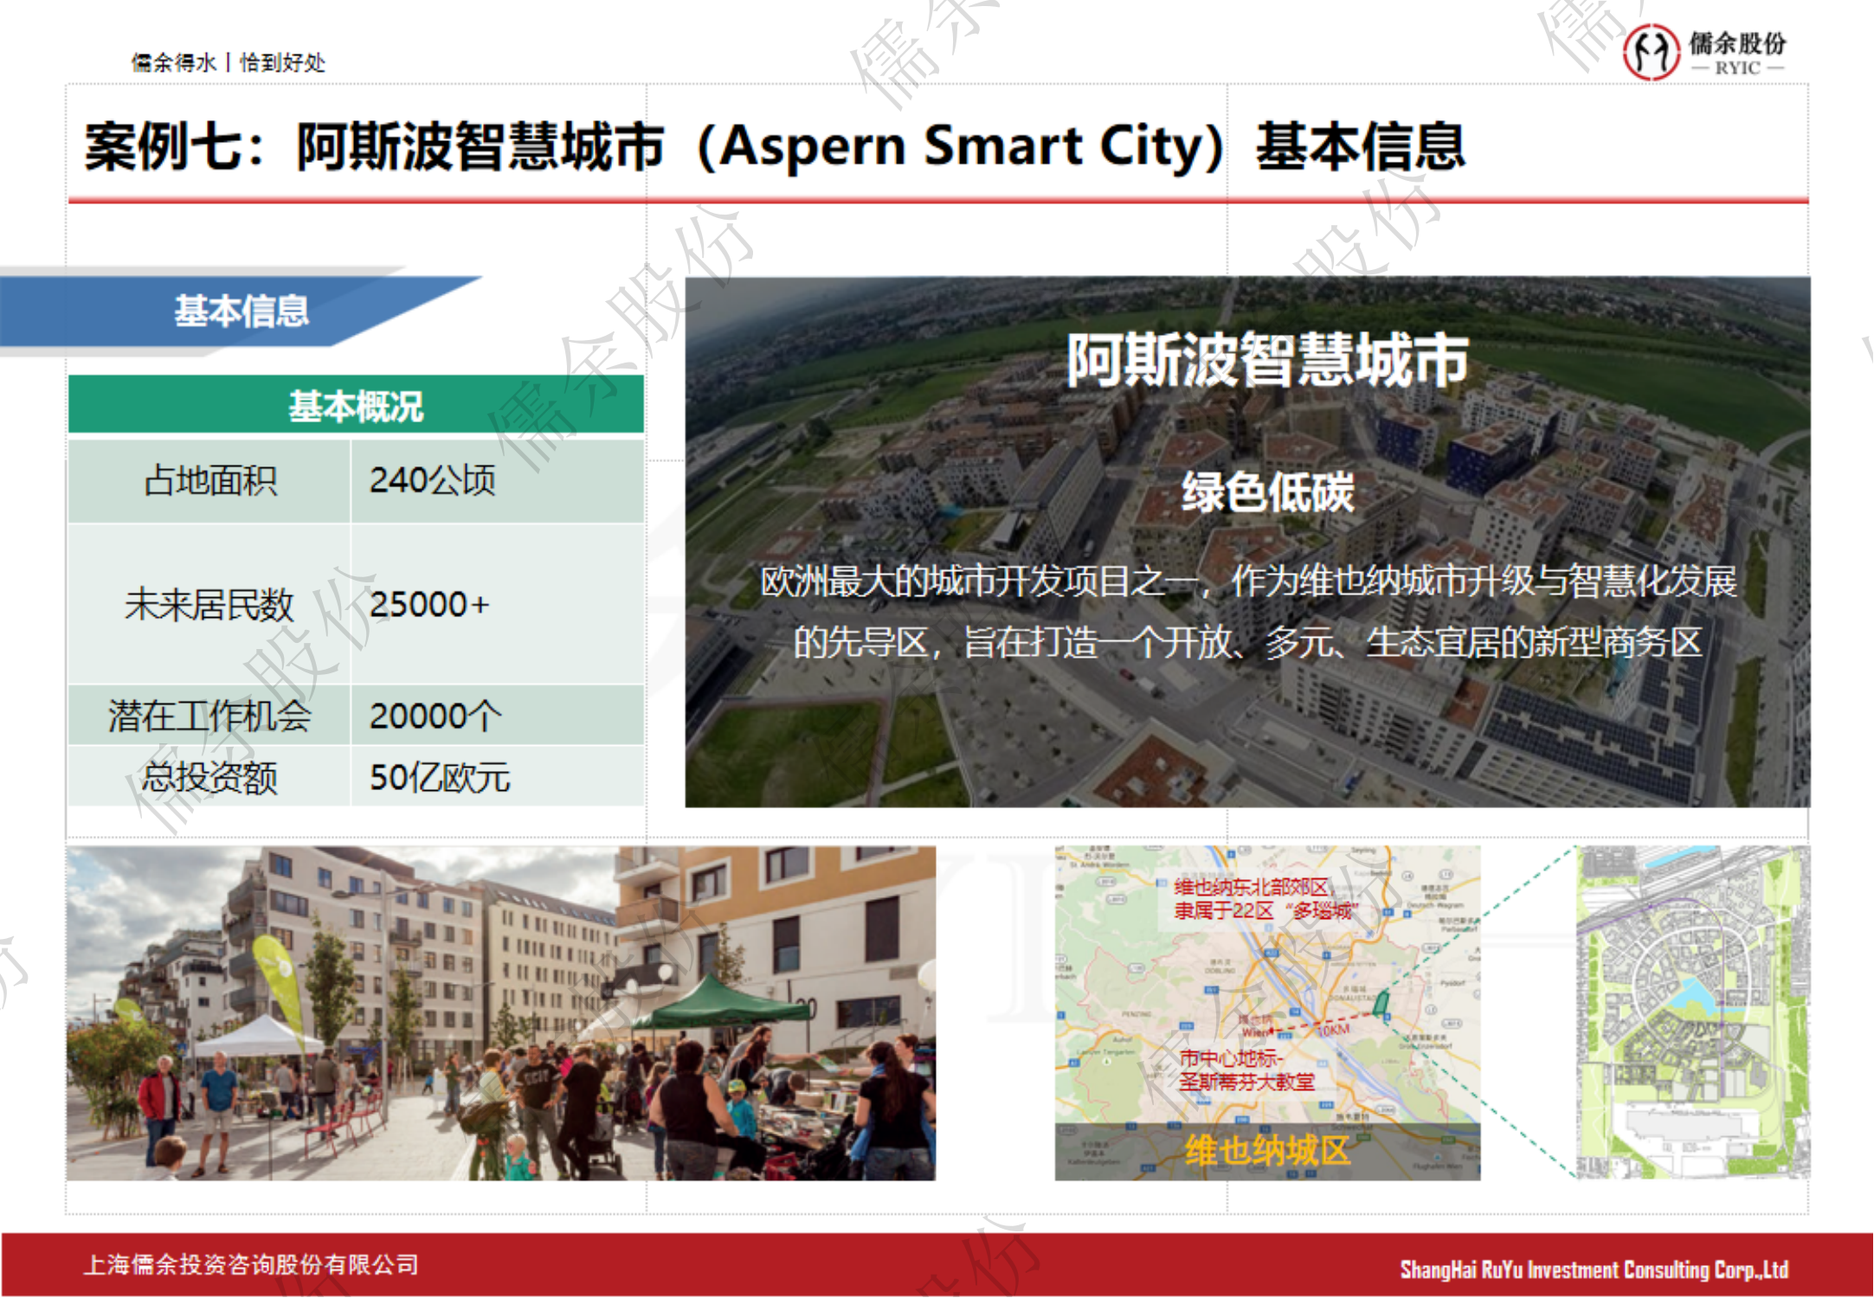Select the street market photo
This screenshot has height=1298, width=1874.
[x=500, y=1013]
